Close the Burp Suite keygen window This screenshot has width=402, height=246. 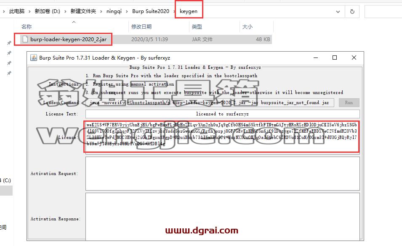354,58
